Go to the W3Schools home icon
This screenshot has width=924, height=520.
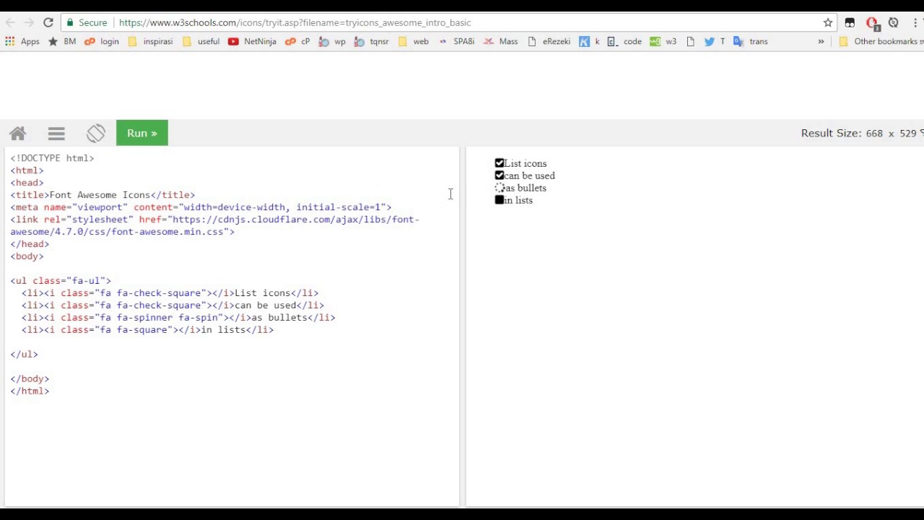tap(18, 134)
